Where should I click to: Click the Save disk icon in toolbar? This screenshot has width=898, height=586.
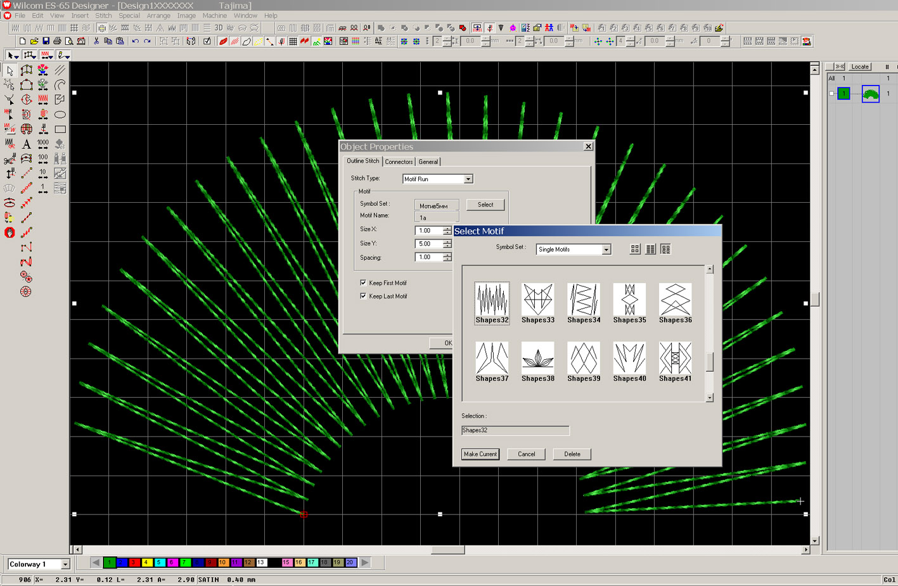tap(46, 41)
